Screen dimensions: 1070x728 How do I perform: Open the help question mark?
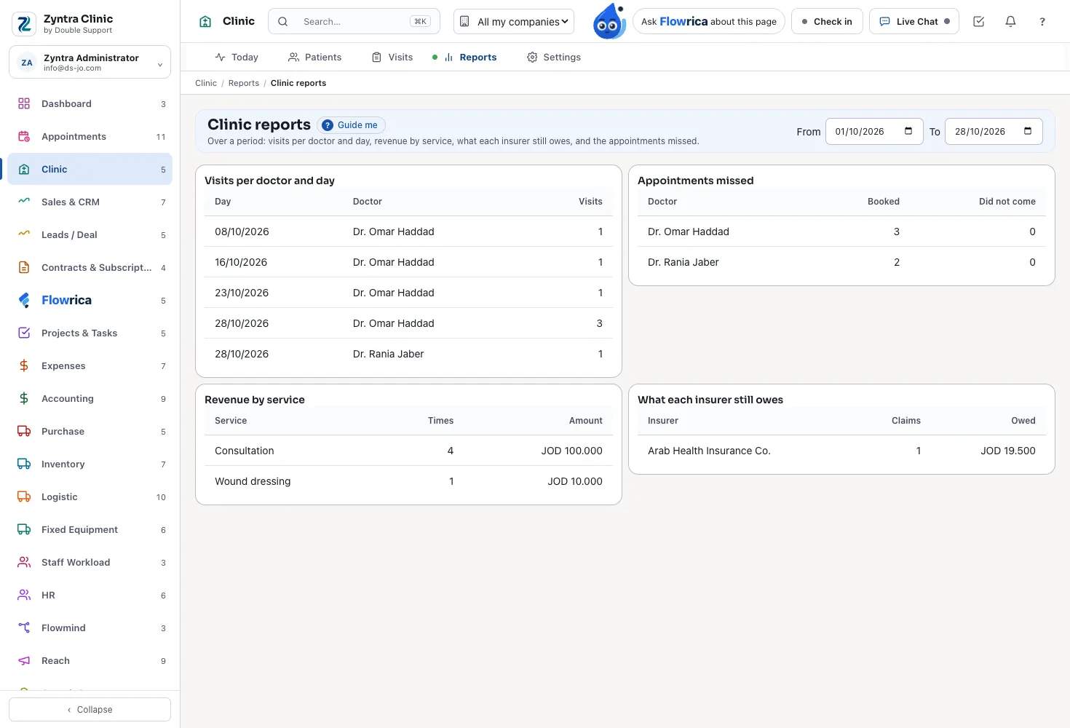tap(1042, 22)
